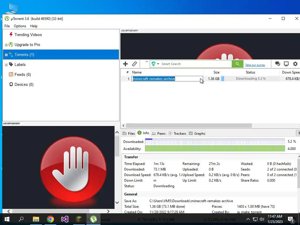Open the search provider dropdown arrow
This screenshot has height=225, width=300.
coord(158,64)
